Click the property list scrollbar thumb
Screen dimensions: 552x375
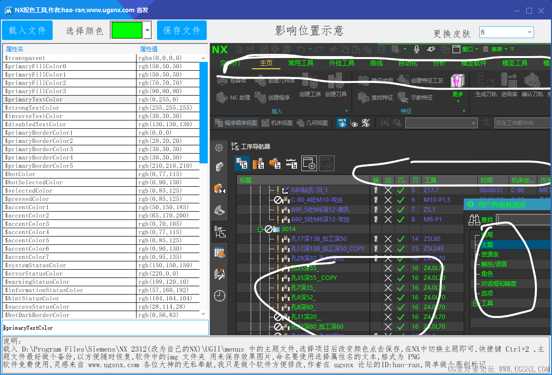tap(203, 113)
